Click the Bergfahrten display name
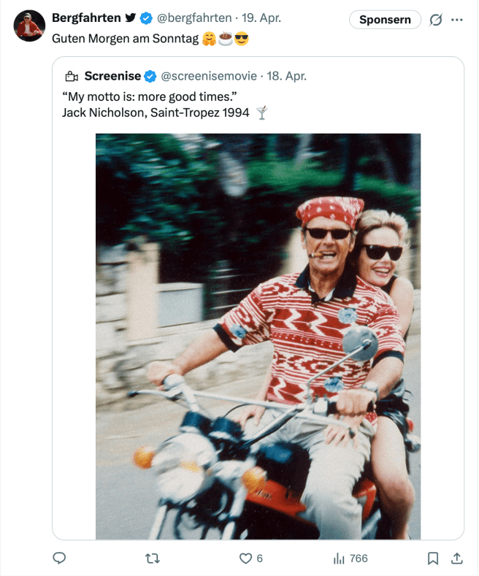 (x=86, y=18)
